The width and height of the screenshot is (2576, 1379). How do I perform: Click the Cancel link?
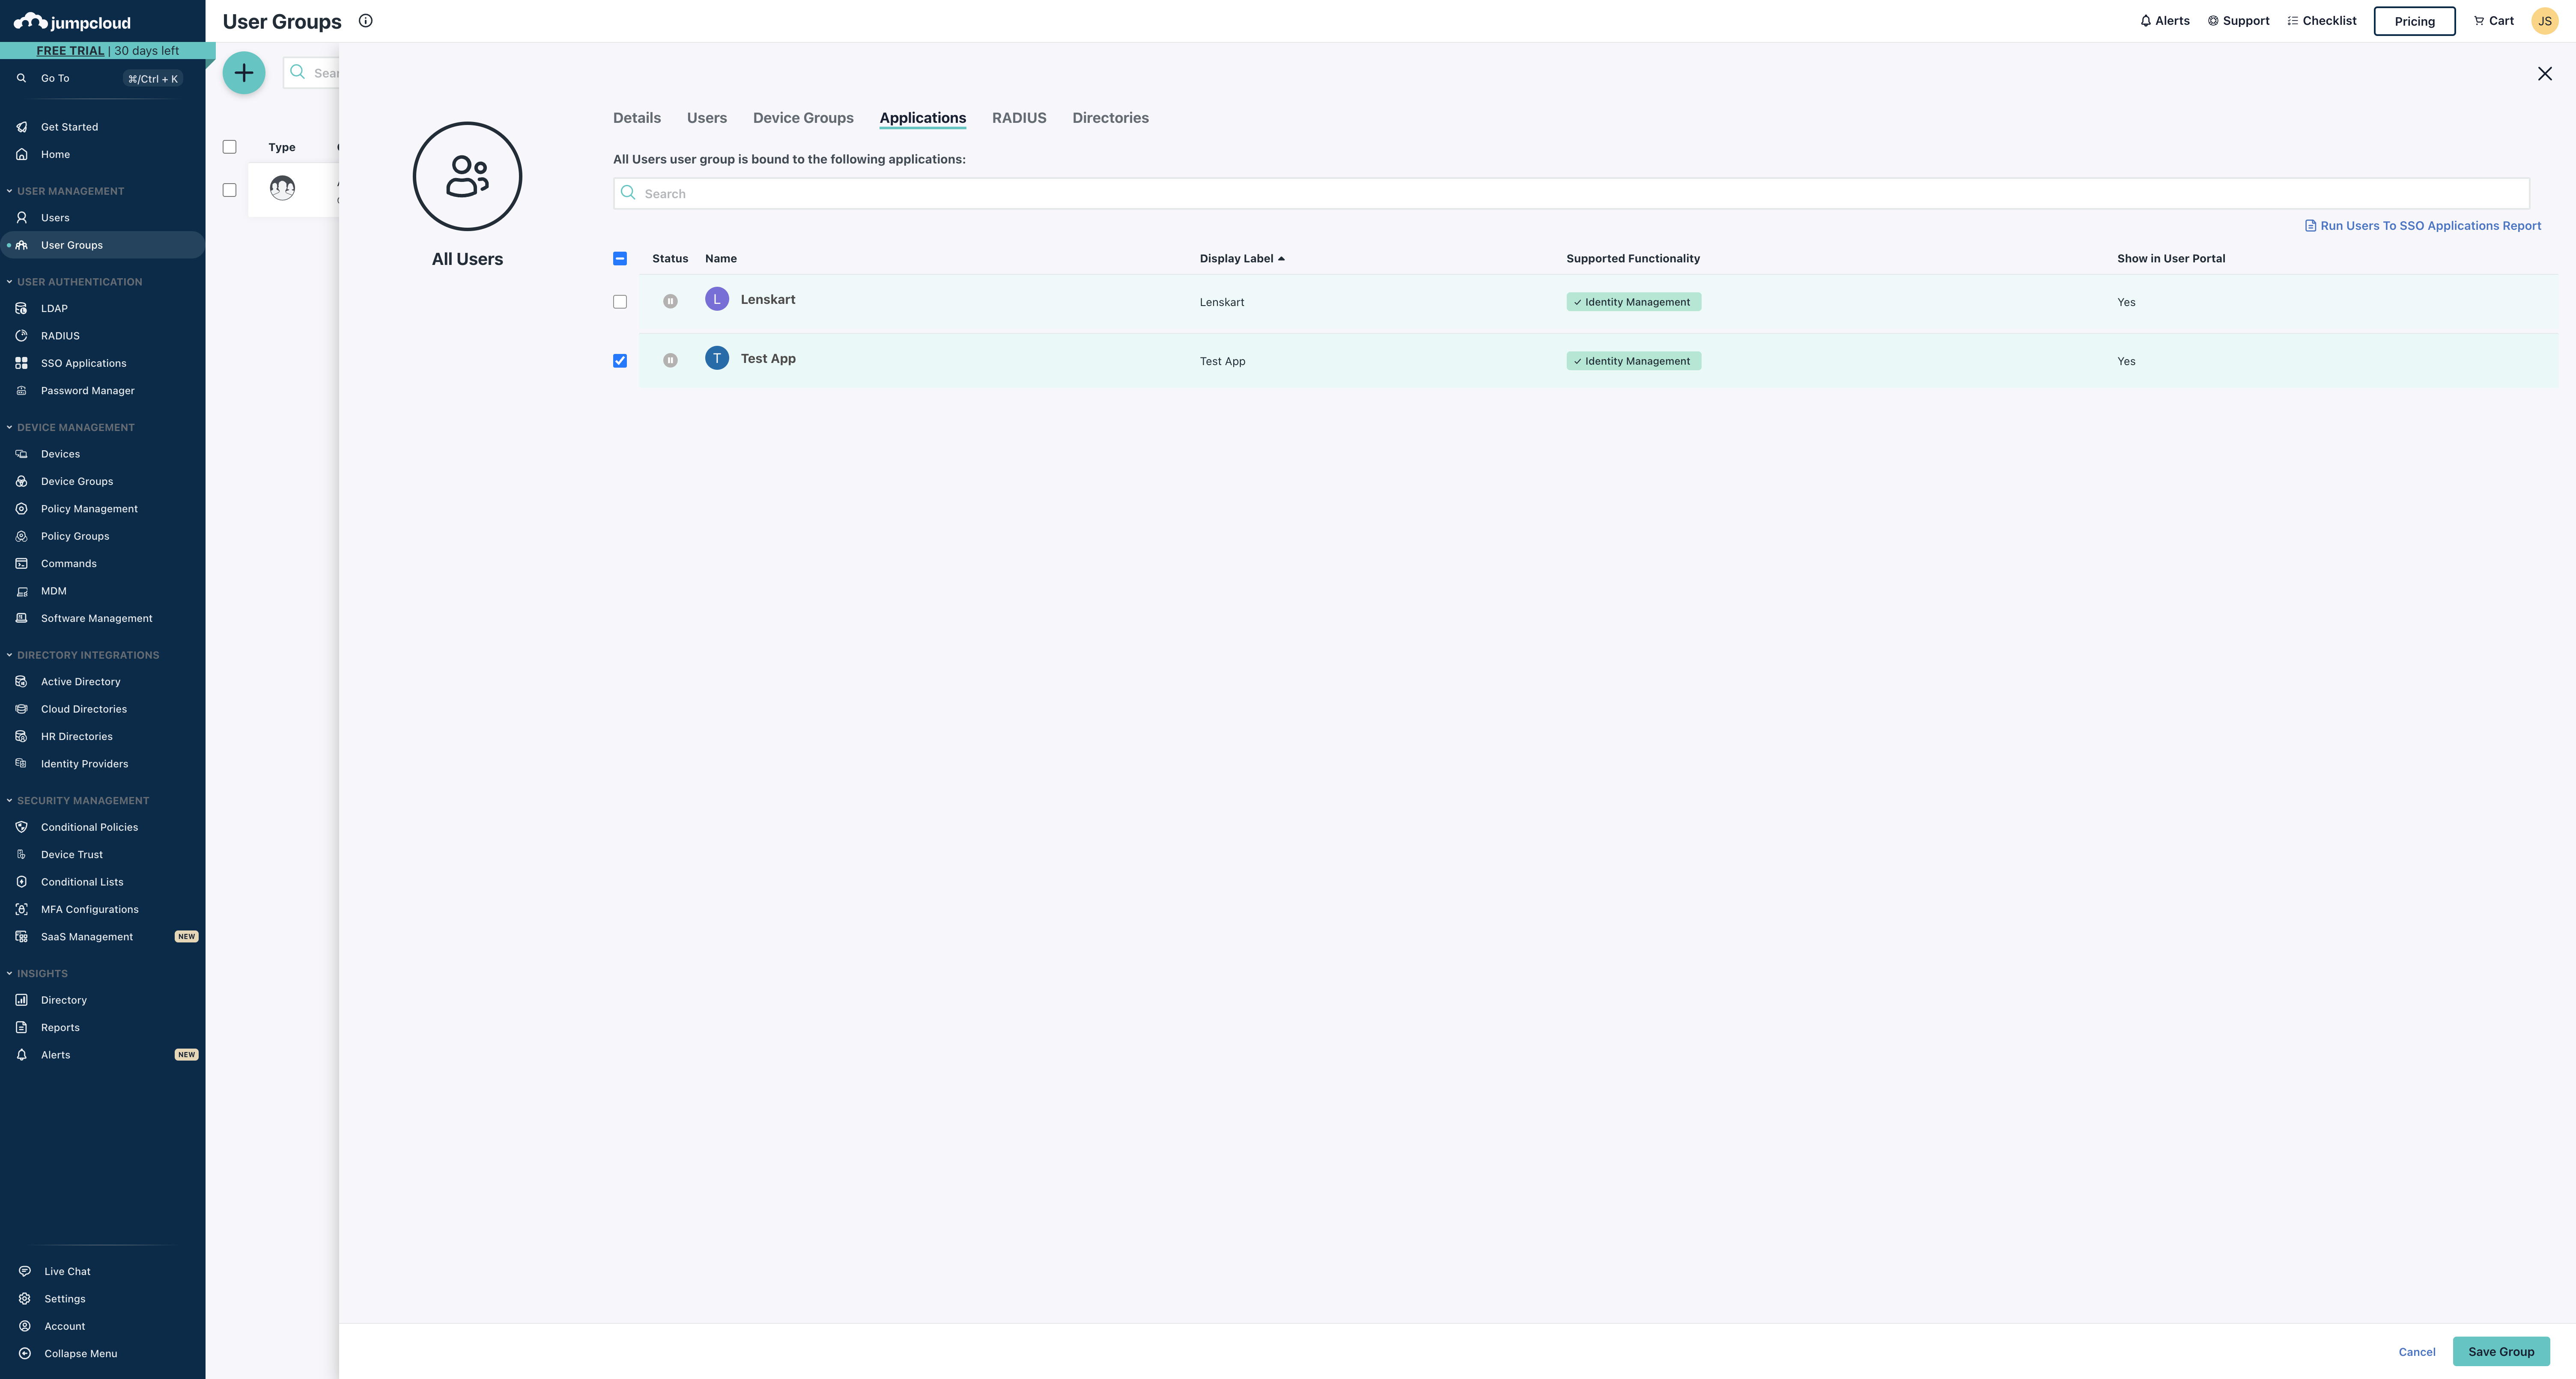click(x=2417, y=1352)
